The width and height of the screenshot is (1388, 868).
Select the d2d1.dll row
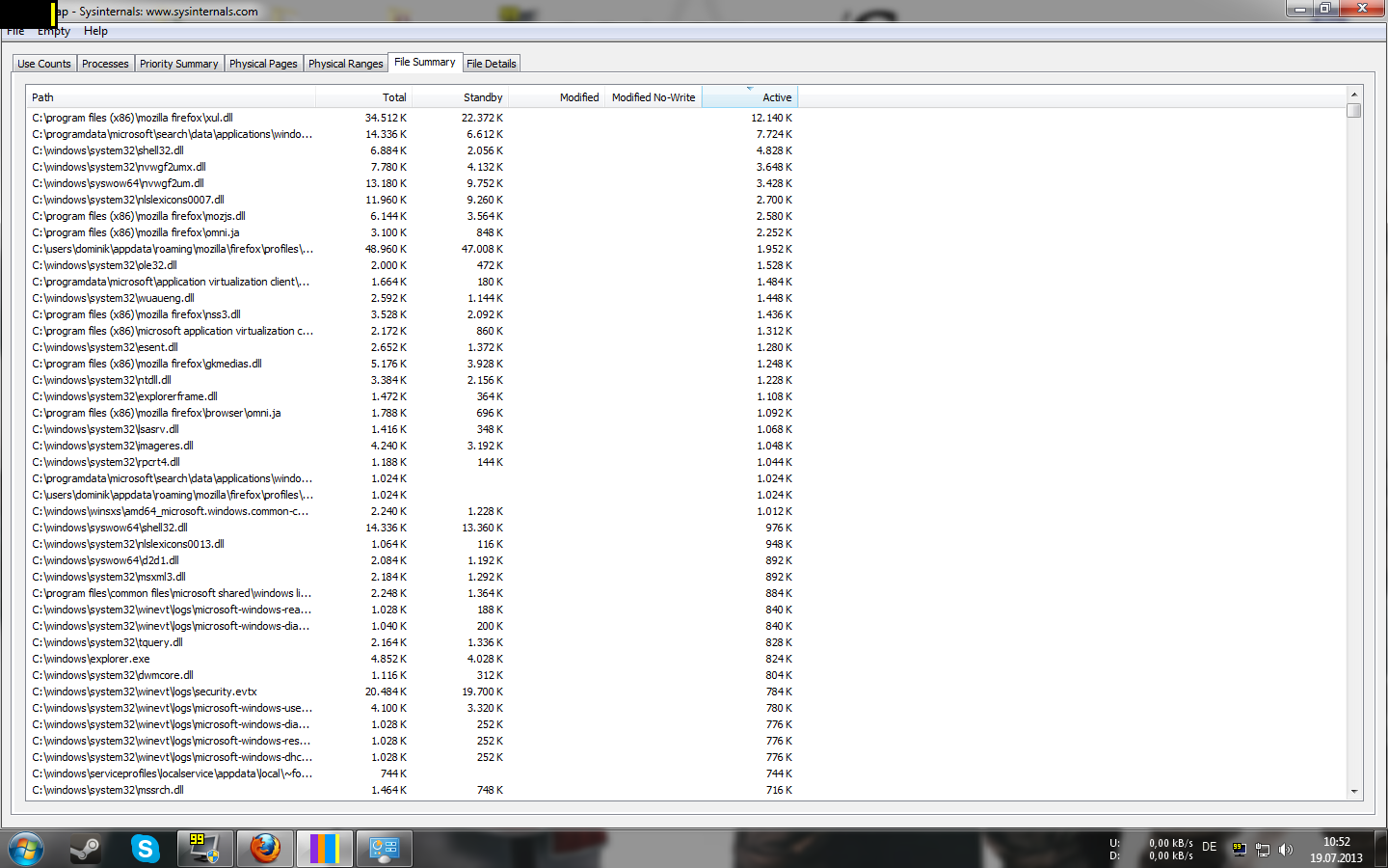pyautogui.click(x=413, y=560)
